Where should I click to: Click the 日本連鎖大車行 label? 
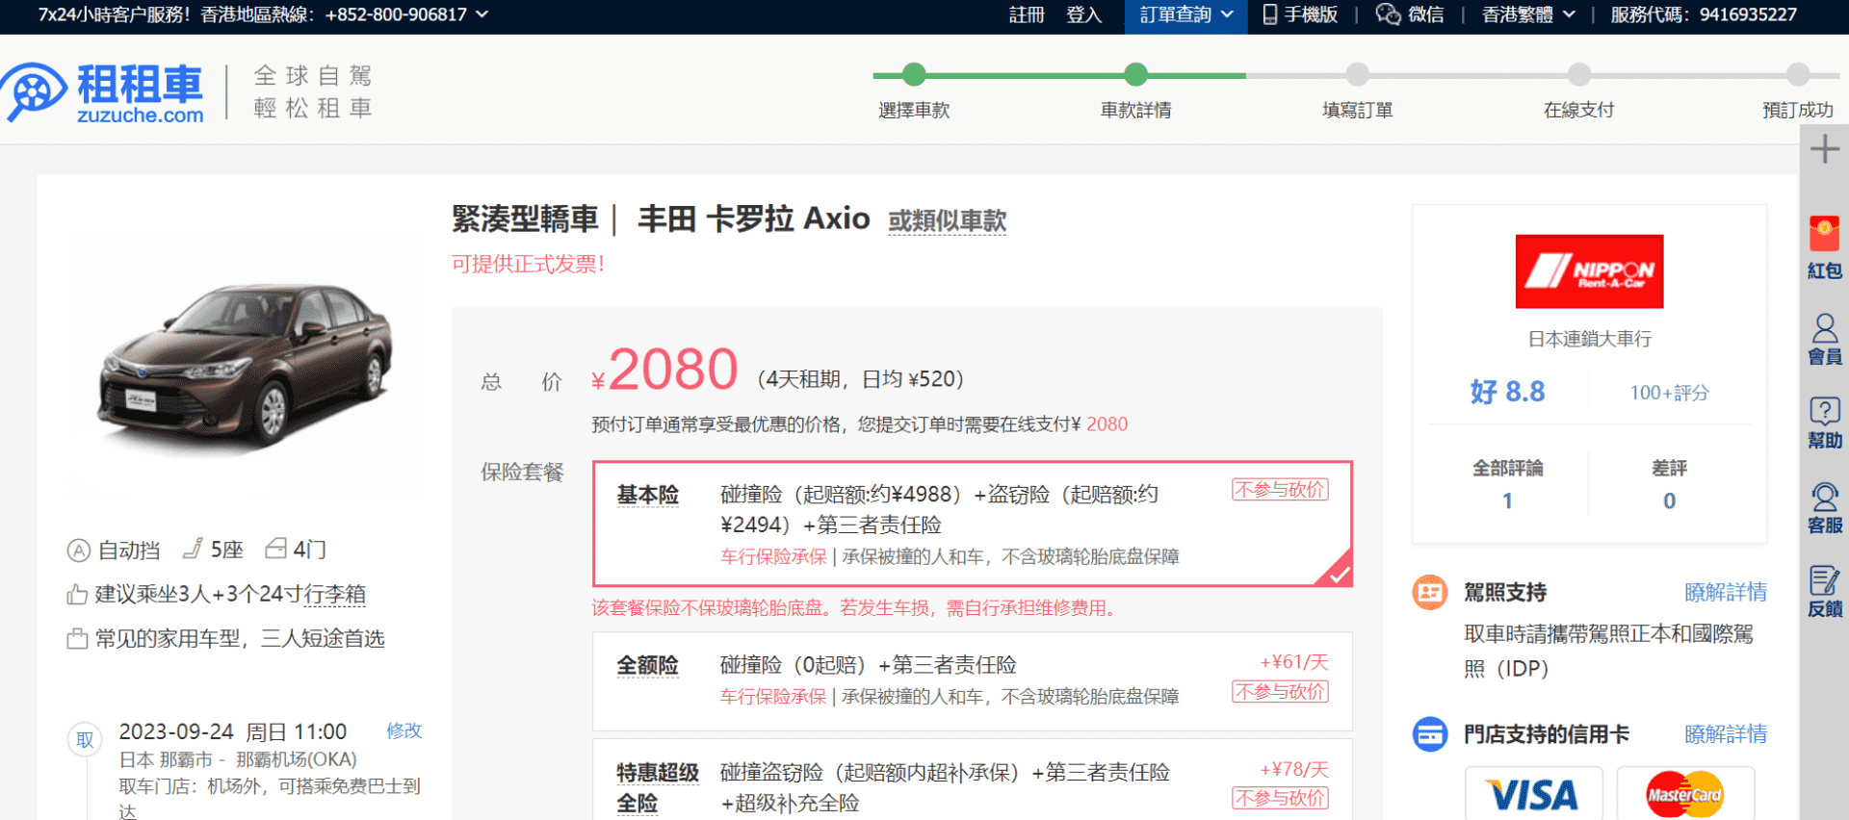coord(1589,339)
